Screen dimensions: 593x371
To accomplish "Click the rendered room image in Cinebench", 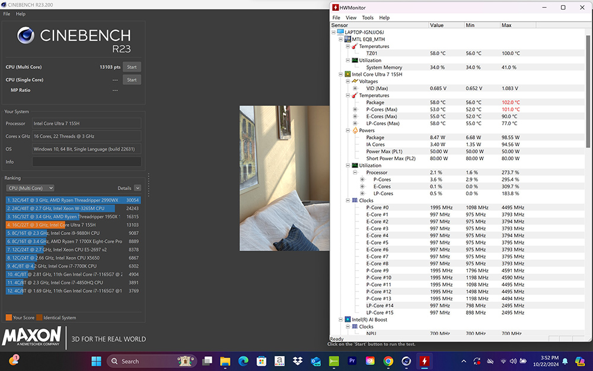I will 285,178.
